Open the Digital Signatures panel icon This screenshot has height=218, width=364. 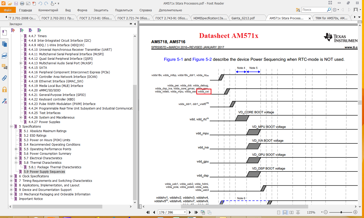click(4, 101)
